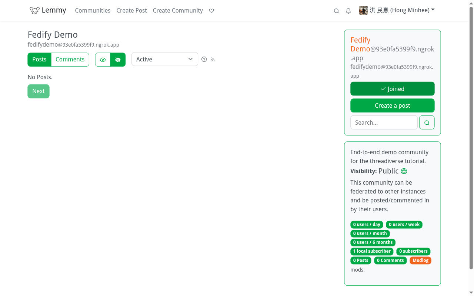Focus the community Search input field

[384, 122]
